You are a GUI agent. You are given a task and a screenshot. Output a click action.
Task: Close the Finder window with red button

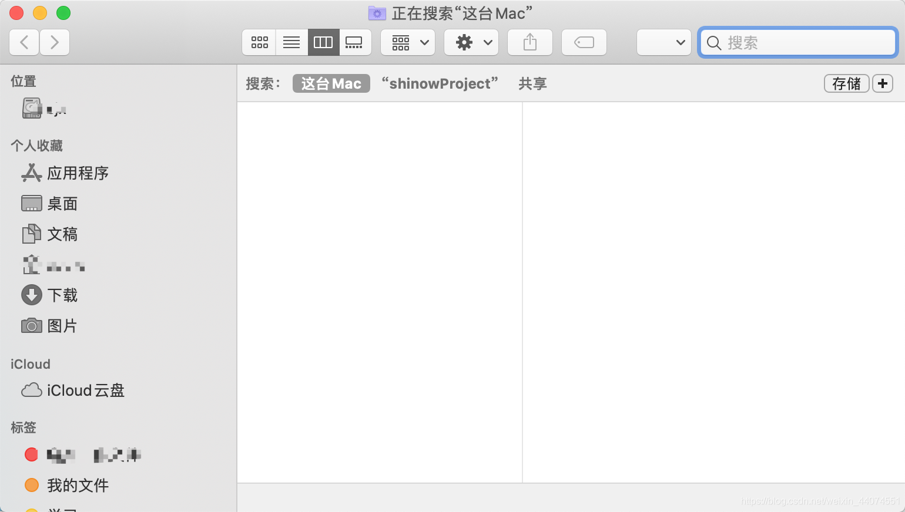coord(16,13)
